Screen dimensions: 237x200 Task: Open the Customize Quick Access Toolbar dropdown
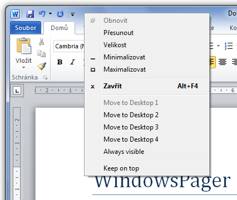(x=73, y=14)
